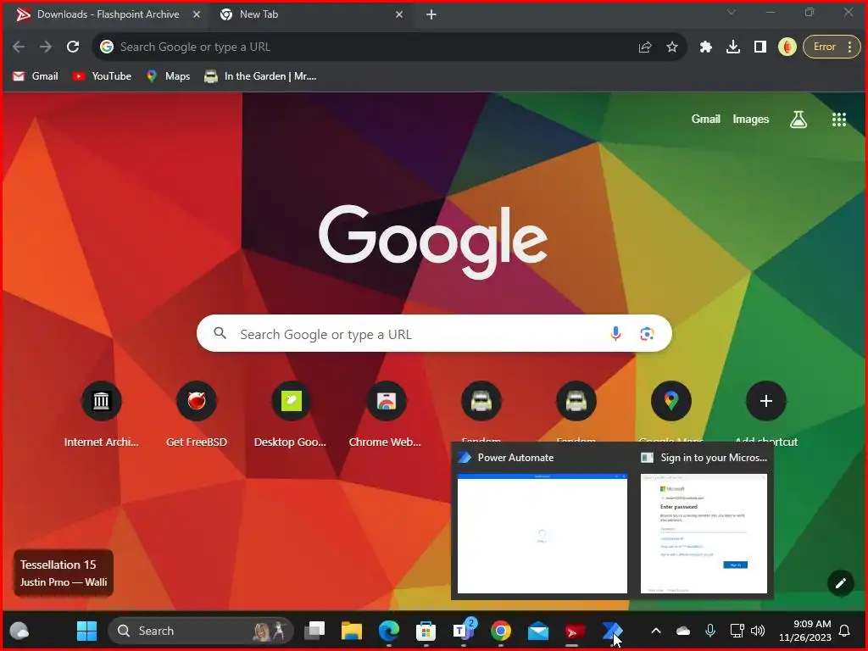Open Google Chrome taskbar icon
Screen dimensions: 868x651
(x=500, y=631)
